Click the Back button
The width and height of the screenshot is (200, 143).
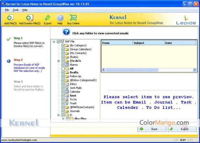(x=152, y=129)
